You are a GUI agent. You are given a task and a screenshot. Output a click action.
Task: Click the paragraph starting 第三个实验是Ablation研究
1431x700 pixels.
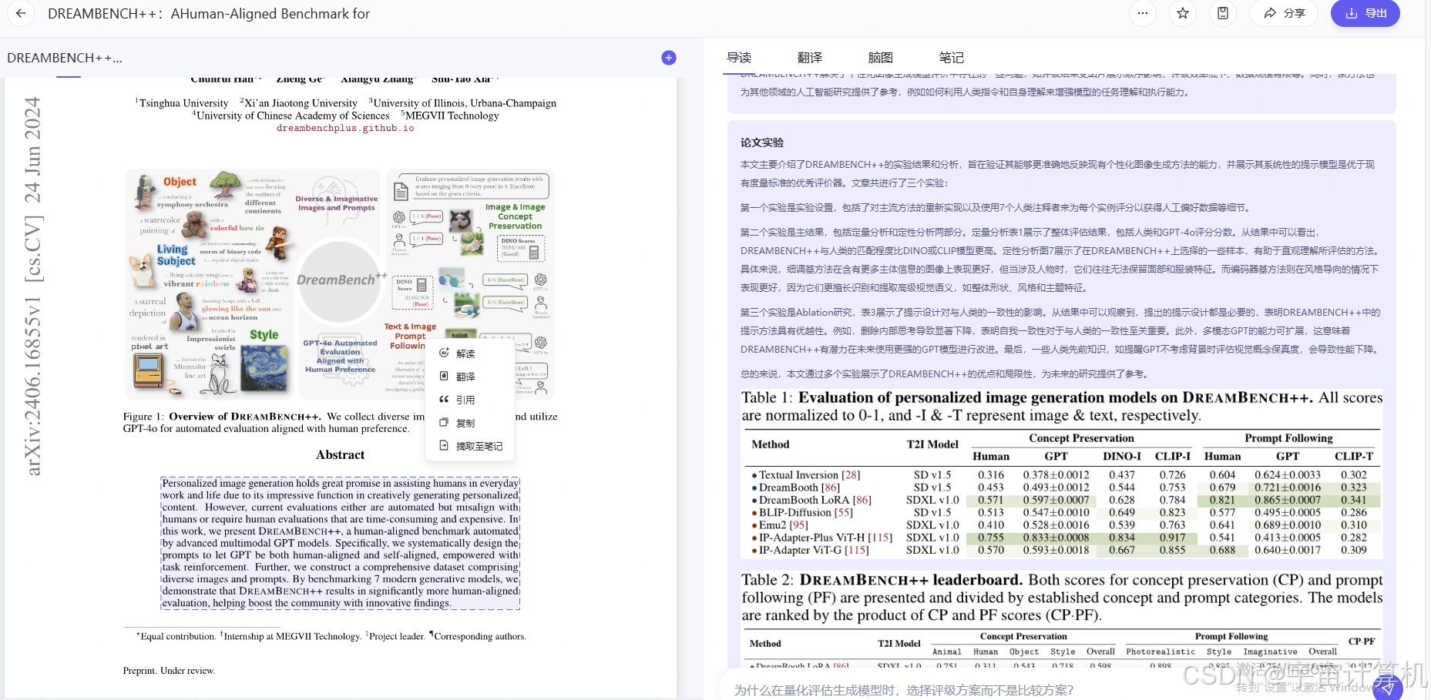[1061, 330]
